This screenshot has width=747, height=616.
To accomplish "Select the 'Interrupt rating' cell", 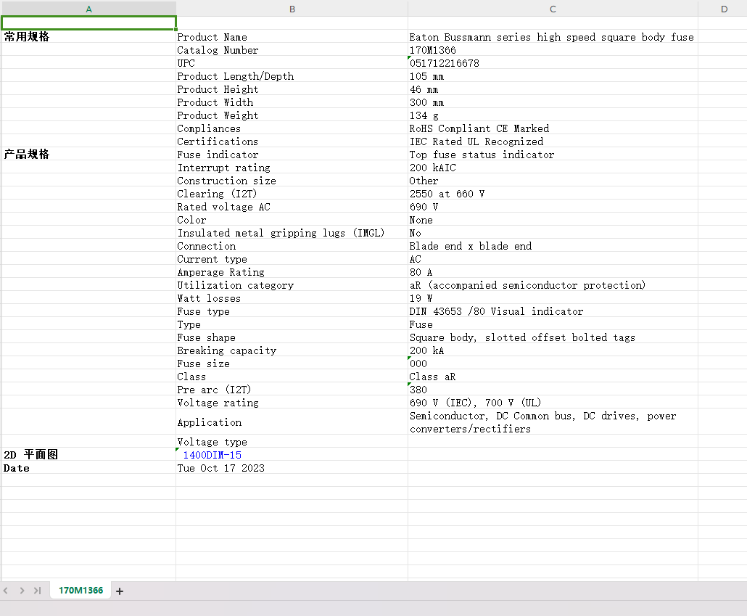I will [x=292, y=168].
